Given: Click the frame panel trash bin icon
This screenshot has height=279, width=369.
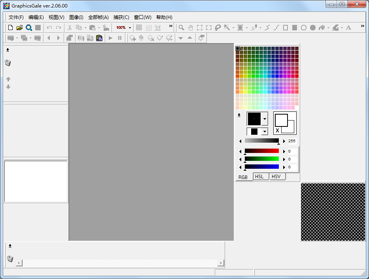Looking at the screenshot, I should click(x=10, y=258).
